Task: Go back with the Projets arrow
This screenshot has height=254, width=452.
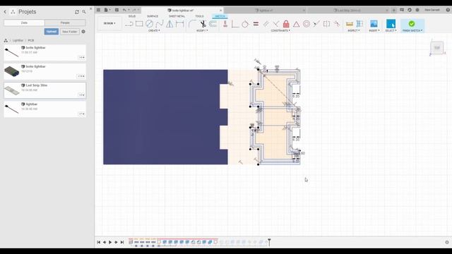Action: click(5, 12)
